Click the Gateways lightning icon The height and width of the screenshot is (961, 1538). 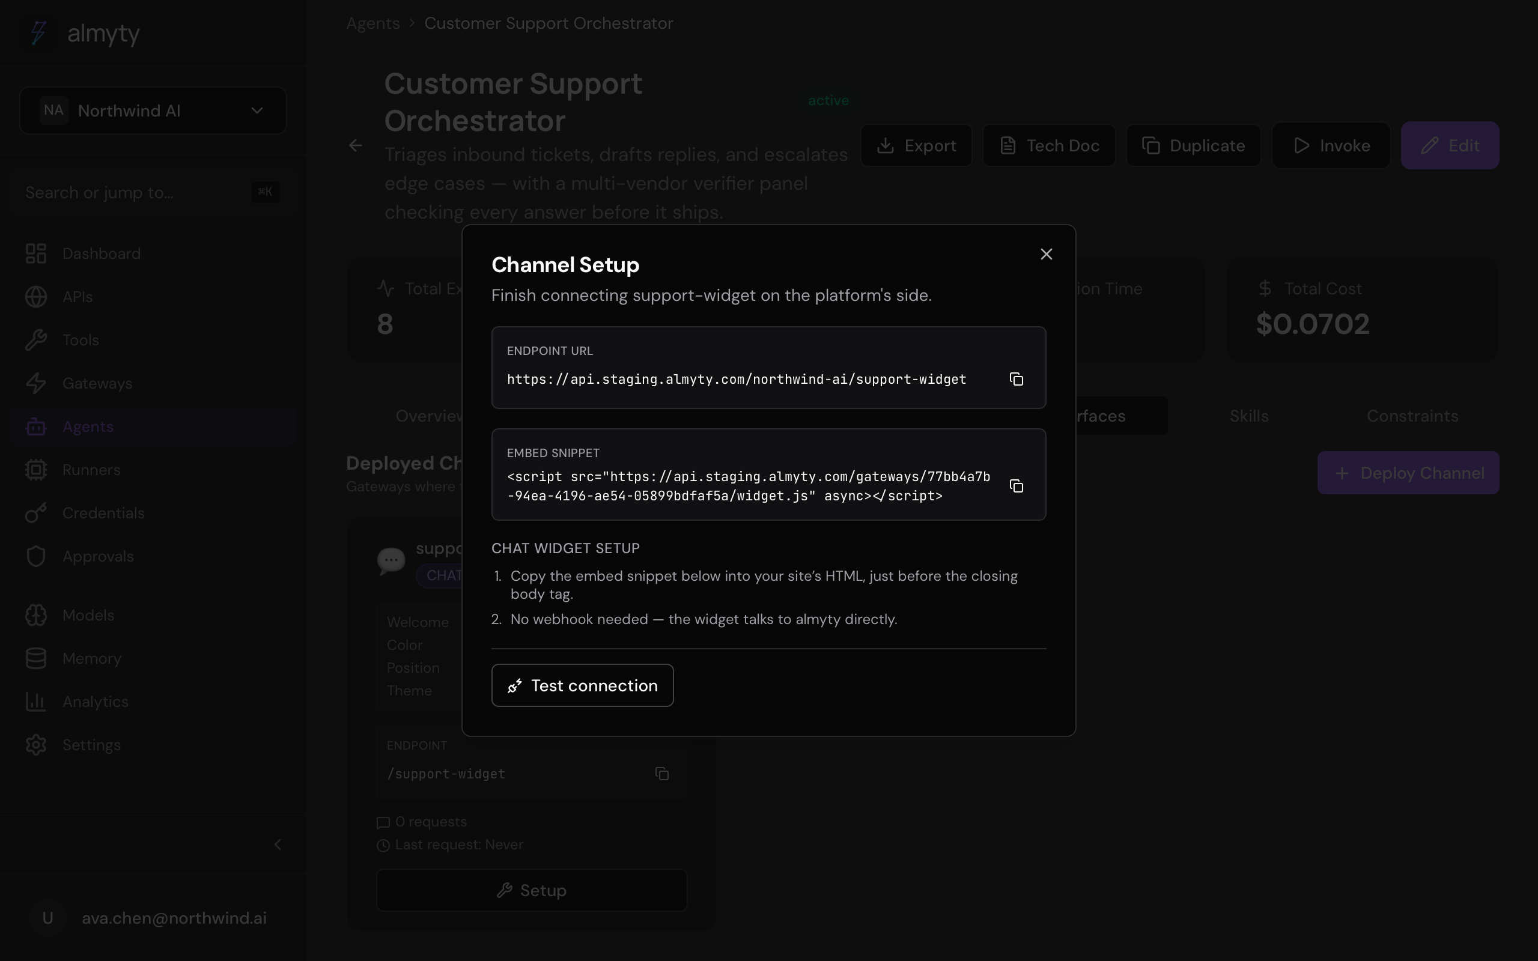[35, 383]
